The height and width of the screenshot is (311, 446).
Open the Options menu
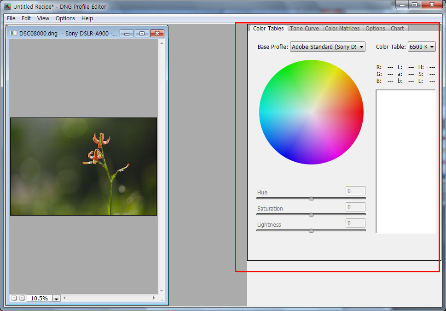click(x=65, y=18)
